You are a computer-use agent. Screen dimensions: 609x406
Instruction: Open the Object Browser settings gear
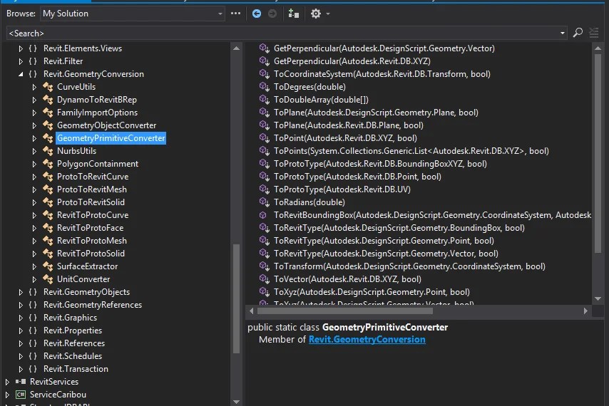316,14
